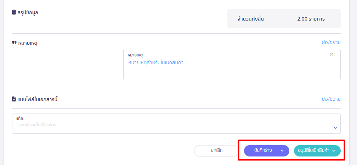Image resolution: width=357 pixels, height=165 pixels.
Task: Open the arrow menu beside บันทึกร่าง
Action: pyautogui.click(x=282, y=150)
